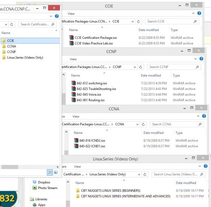Refresh the CCNP folder view
Screen dimensions: 211x207
coord(140,67)
